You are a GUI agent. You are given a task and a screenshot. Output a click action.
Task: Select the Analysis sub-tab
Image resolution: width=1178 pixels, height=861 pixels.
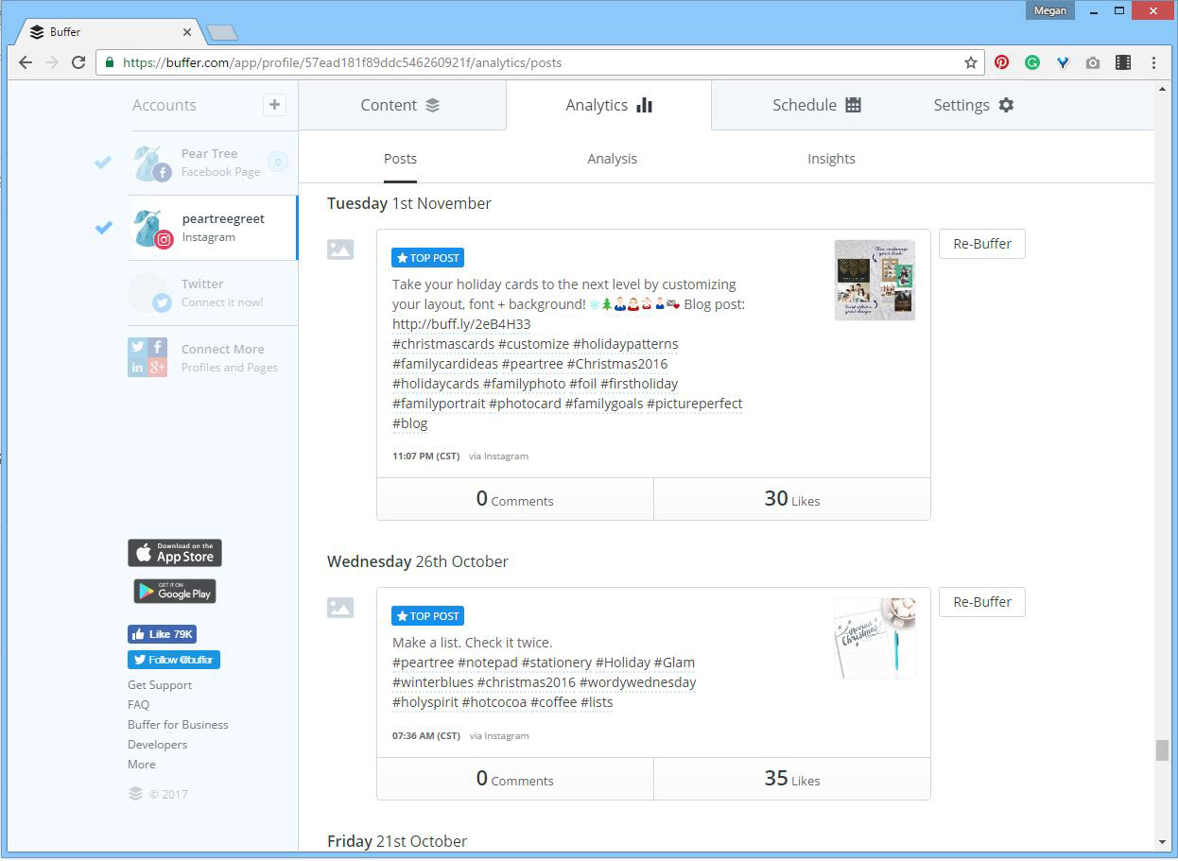point(612,159)
